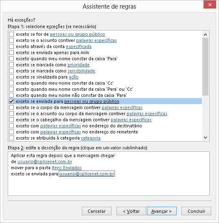Open the 'sensibilidade' link
Screen dimensions: 219x223
pyautogui.click(x=81, y=71)
